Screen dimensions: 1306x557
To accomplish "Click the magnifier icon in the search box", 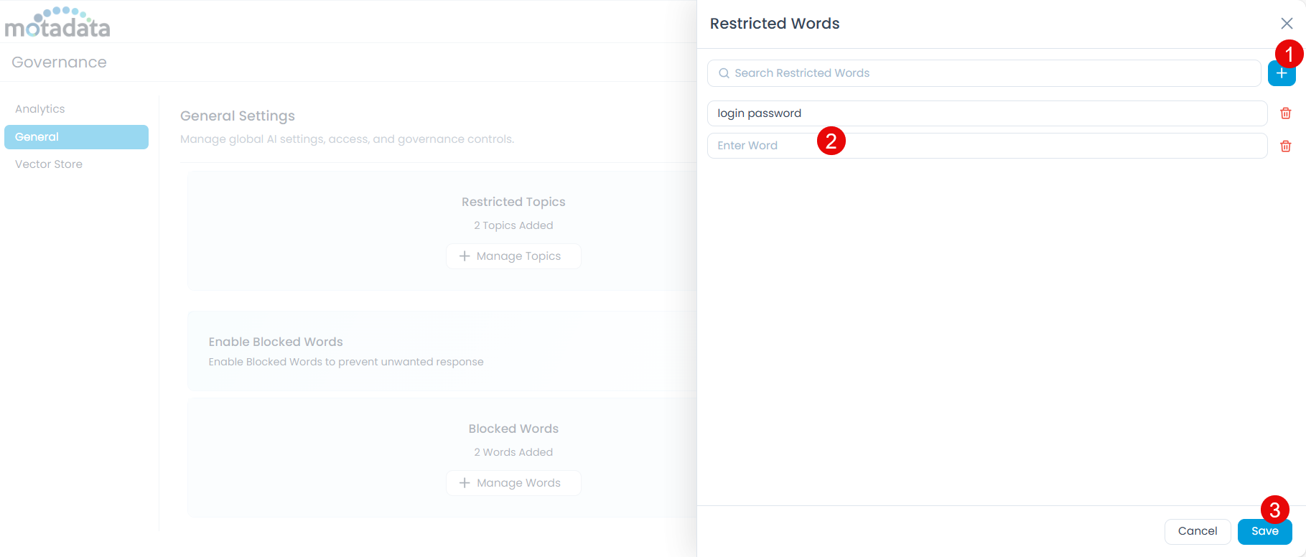I will [724, 73].
